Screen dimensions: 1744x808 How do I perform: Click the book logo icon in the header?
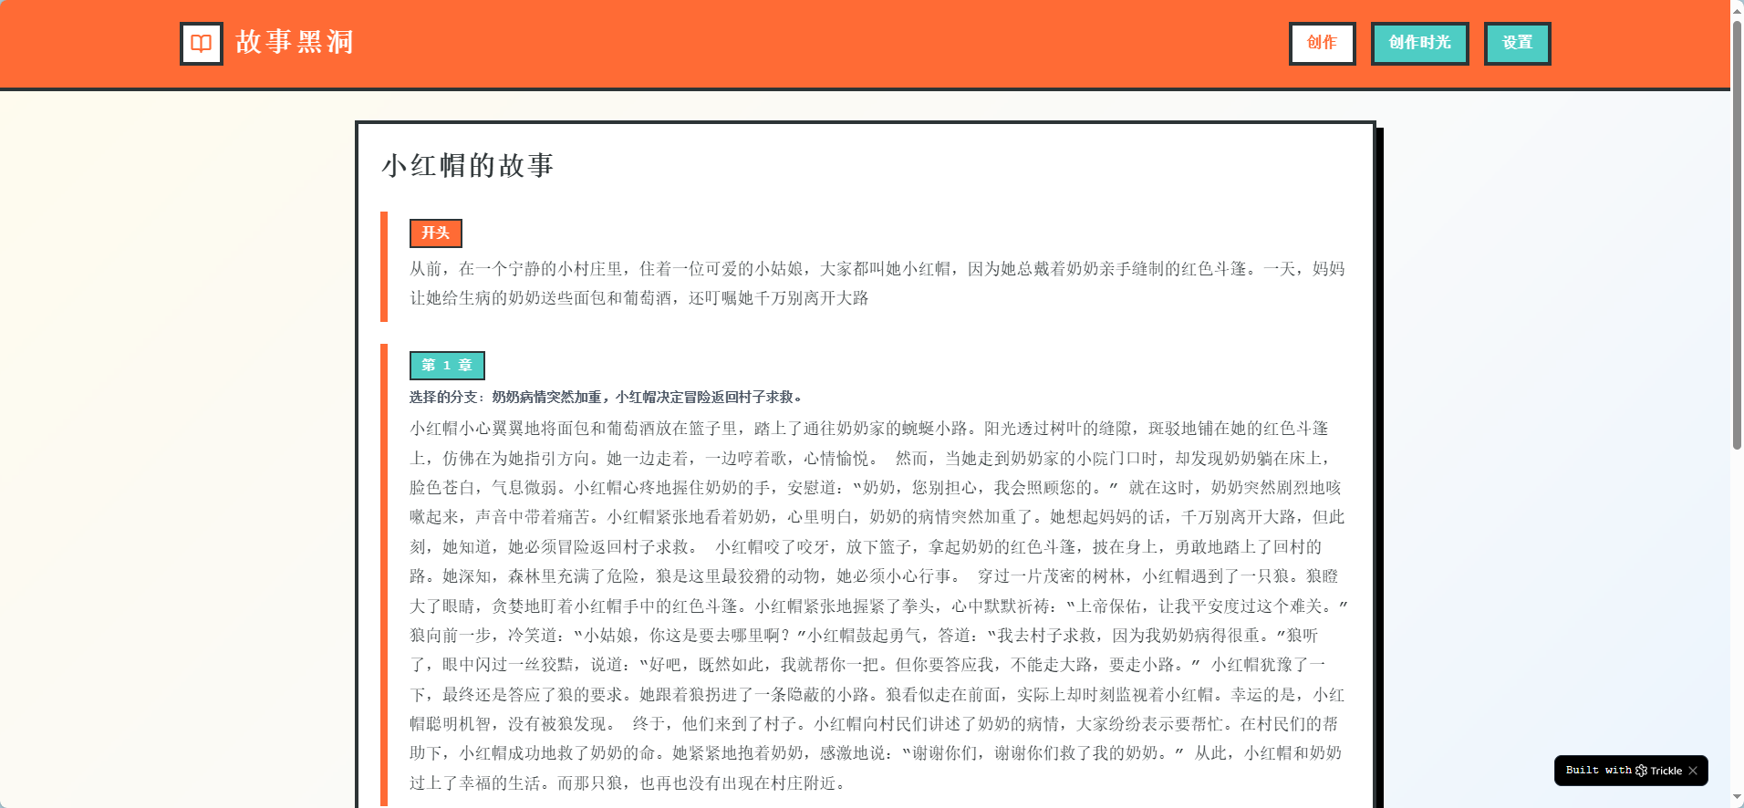[x=202, y=44]
